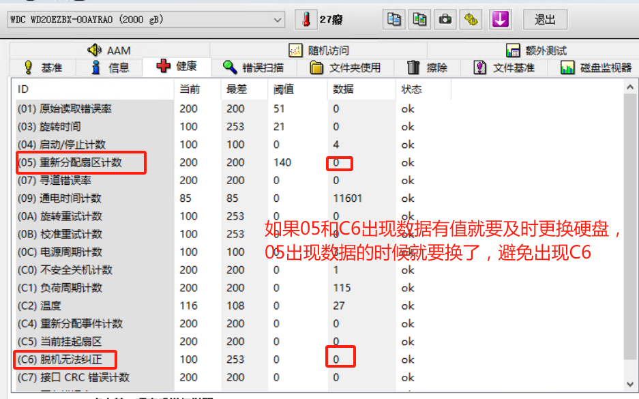Click the 状态 column header
639x399 pixels.
pyautogui.click(x=423, y=89)
